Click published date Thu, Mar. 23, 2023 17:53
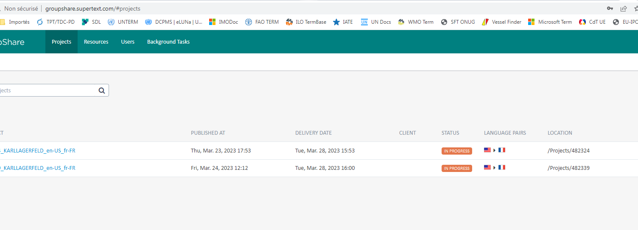The width and height of the screenshot is (638, 230). 221,151
